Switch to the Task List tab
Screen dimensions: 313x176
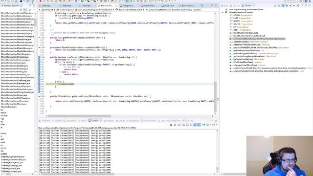[x=235, y=5]
